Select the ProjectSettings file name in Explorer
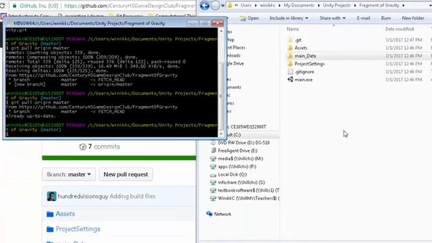 [x=309, y=64]
